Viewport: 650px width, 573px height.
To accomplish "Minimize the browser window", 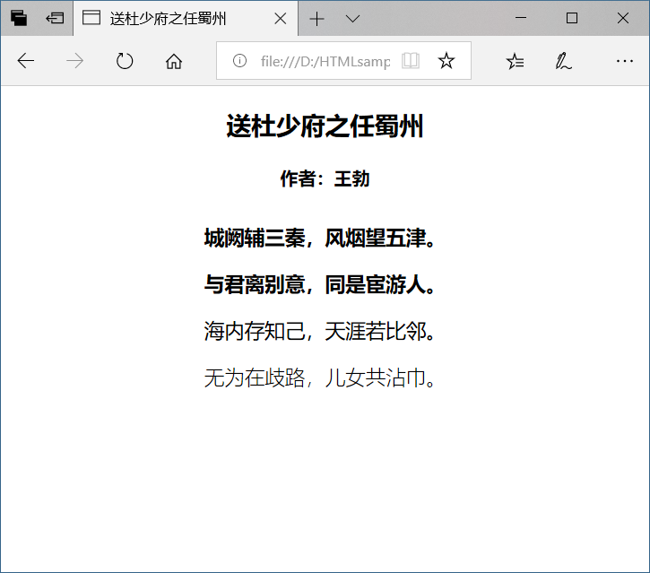I will [521, 18].
